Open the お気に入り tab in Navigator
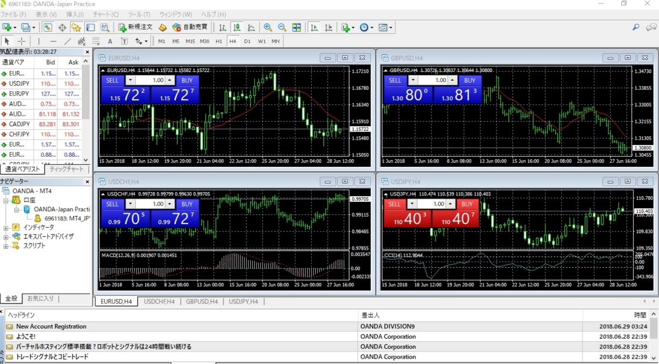 pyautogui.click(x=41, y=299)
